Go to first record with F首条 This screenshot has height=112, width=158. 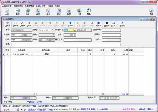tap(50, 24)
